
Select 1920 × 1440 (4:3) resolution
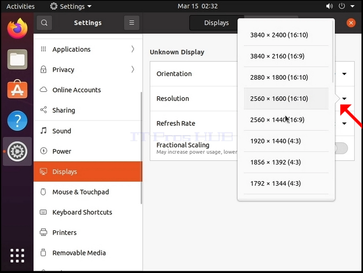tap(286, 141)
